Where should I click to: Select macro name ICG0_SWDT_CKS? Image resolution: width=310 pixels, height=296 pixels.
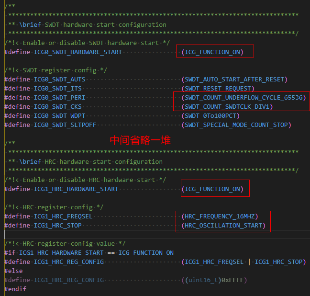click(57, 107)
